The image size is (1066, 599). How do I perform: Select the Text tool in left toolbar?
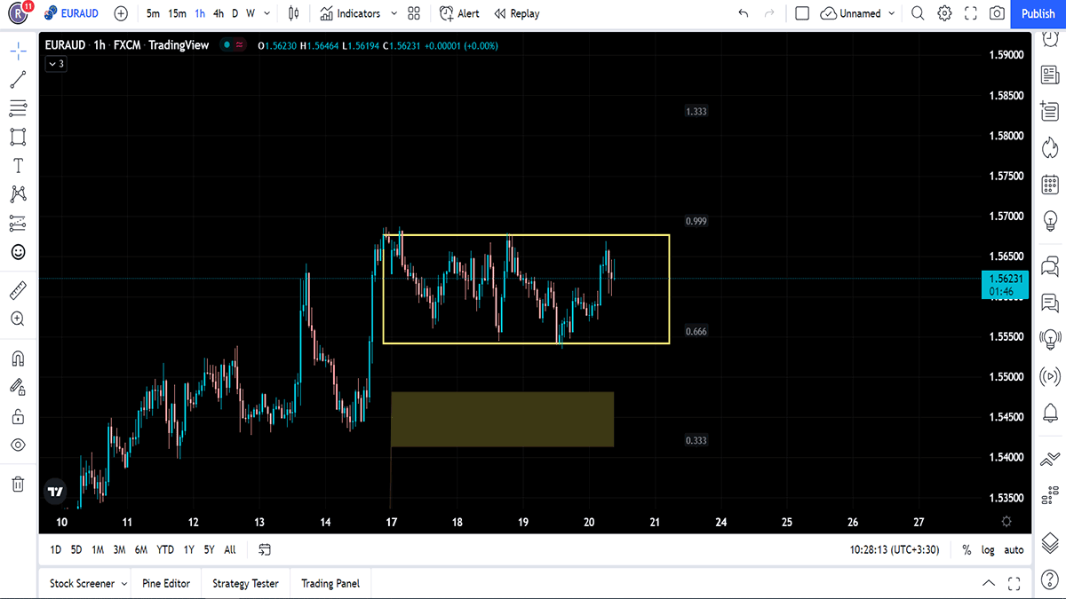(18, 166)
